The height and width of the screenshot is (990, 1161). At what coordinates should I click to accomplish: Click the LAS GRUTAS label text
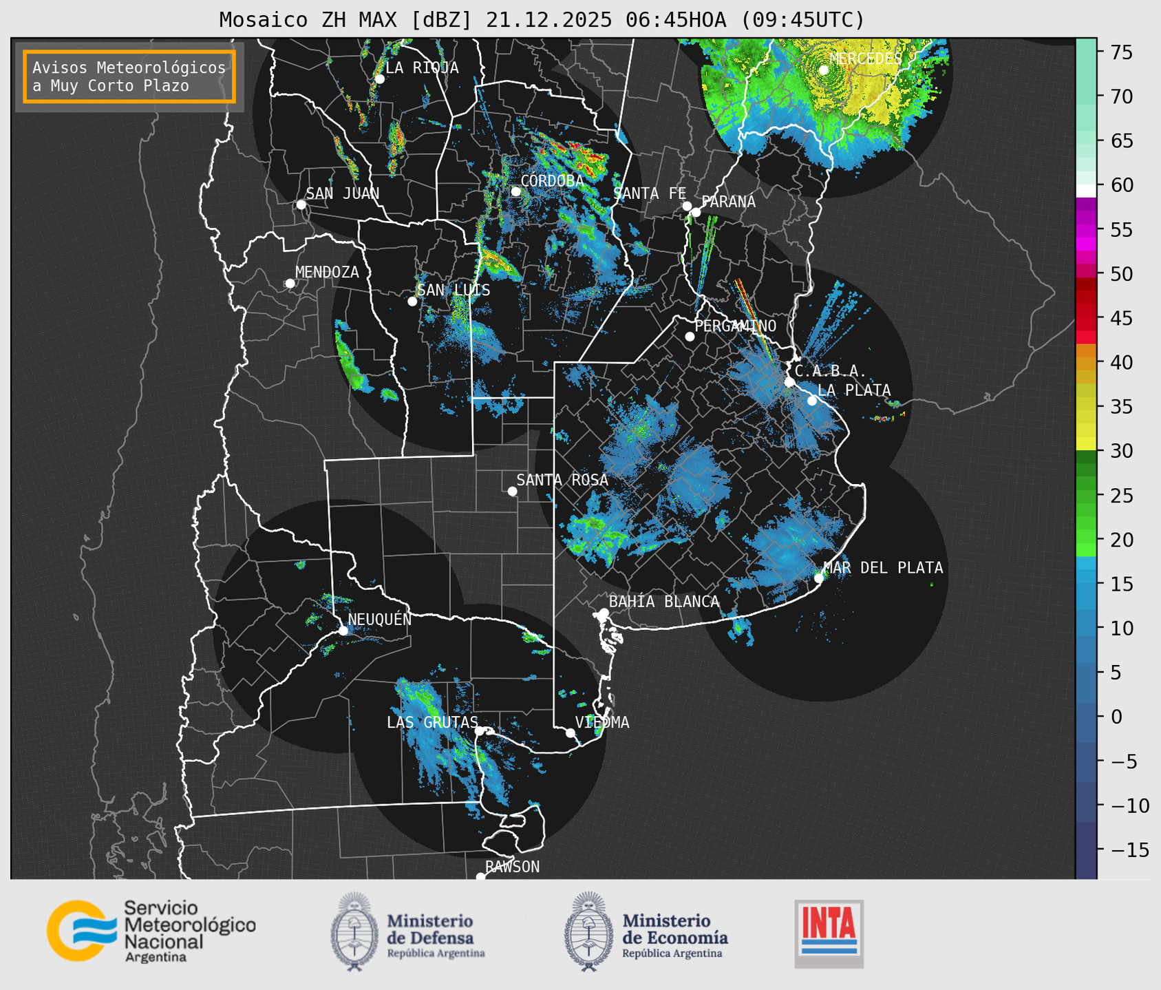point(432,722)
